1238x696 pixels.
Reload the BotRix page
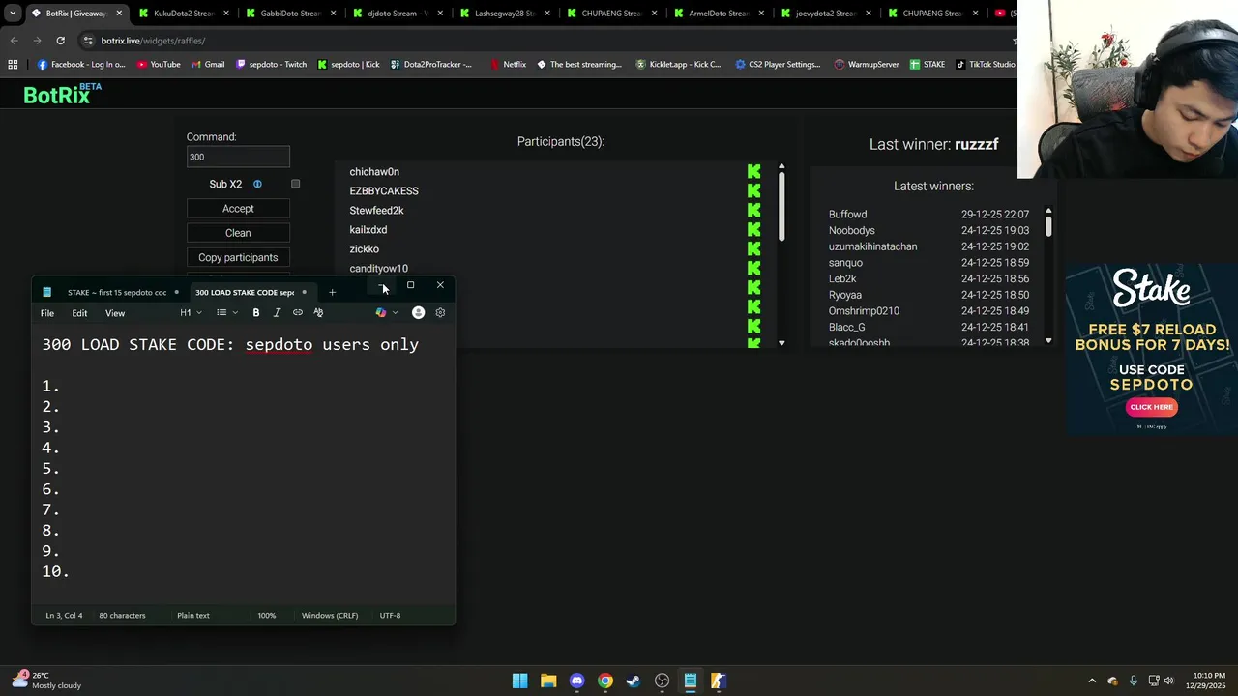click(60, 41)
